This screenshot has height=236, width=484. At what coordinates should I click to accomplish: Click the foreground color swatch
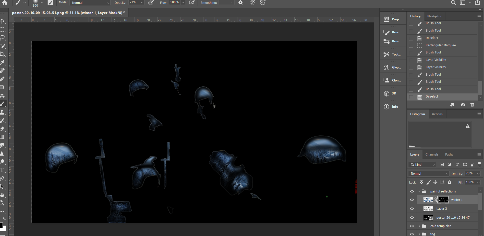1,225
